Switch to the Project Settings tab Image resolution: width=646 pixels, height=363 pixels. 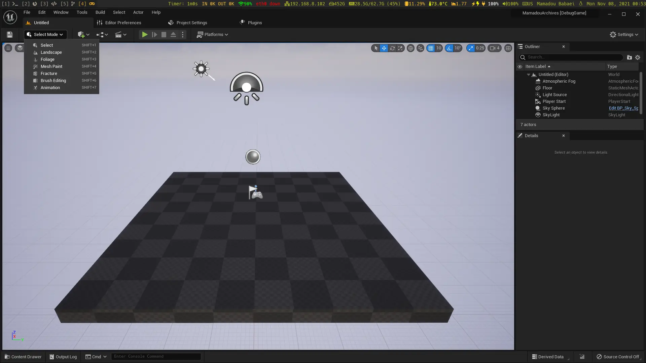191,23
